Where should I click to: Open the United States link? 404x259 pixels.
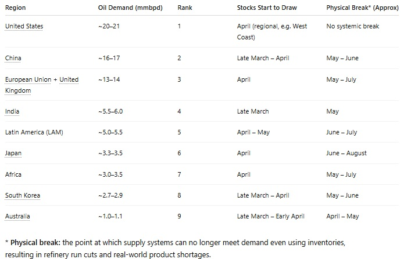[x=24, y=26]
